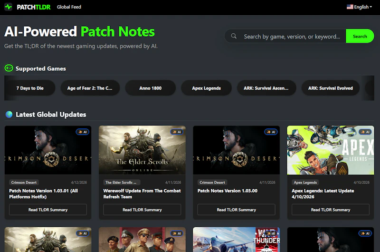Image resolution: width=380 pixels, height=252 pixels.
Task: Open Werewolf Update From The Combat Refresh title
Action: pos(142,194)
